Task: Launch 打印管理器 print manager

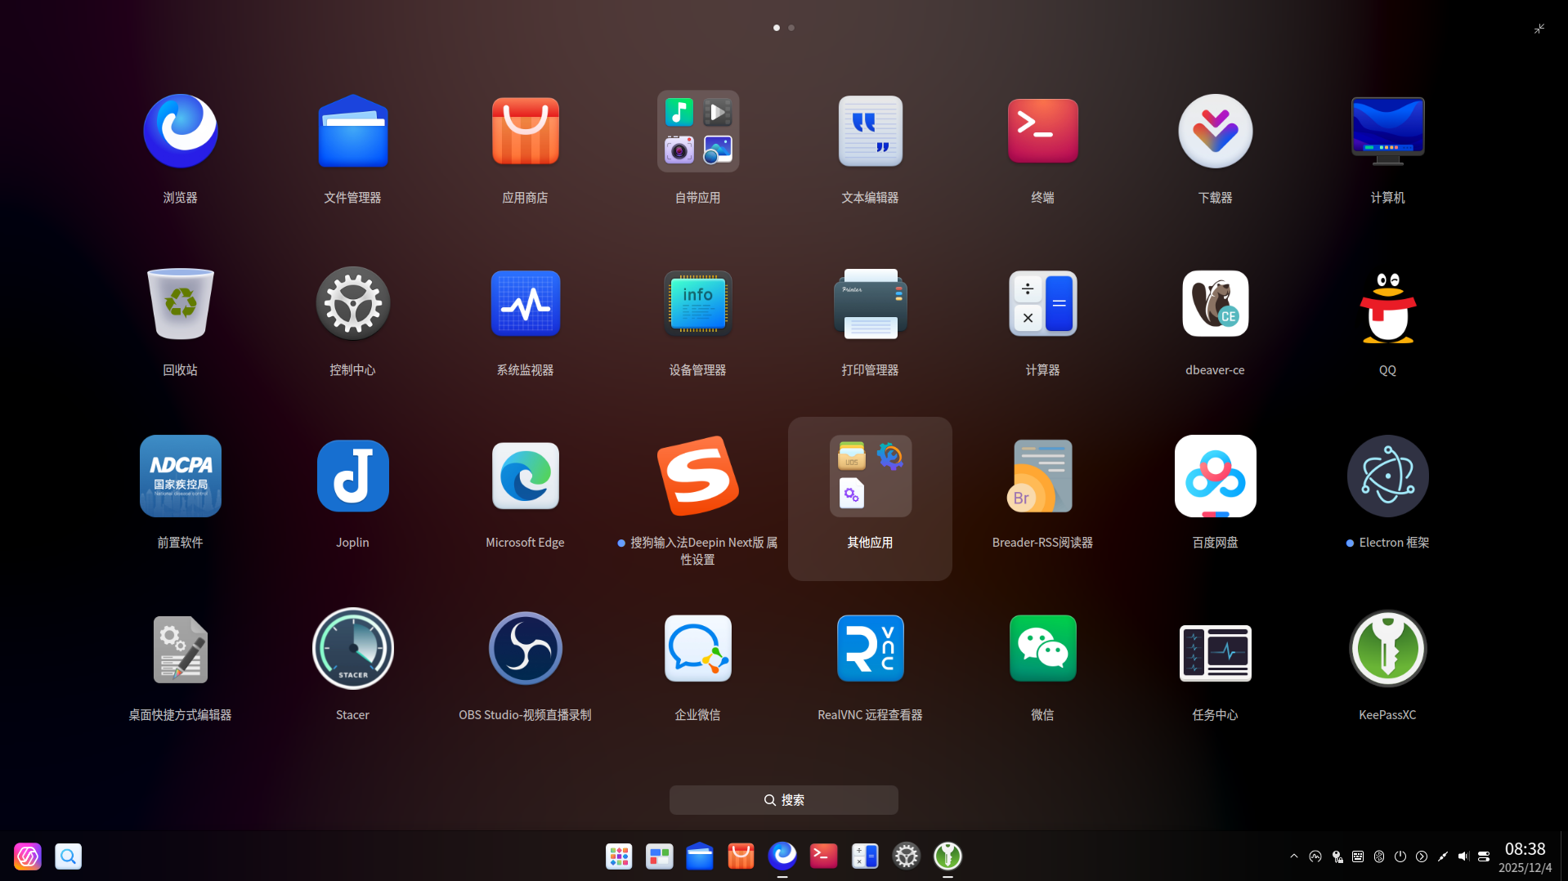Action: [x=870, y=304]
